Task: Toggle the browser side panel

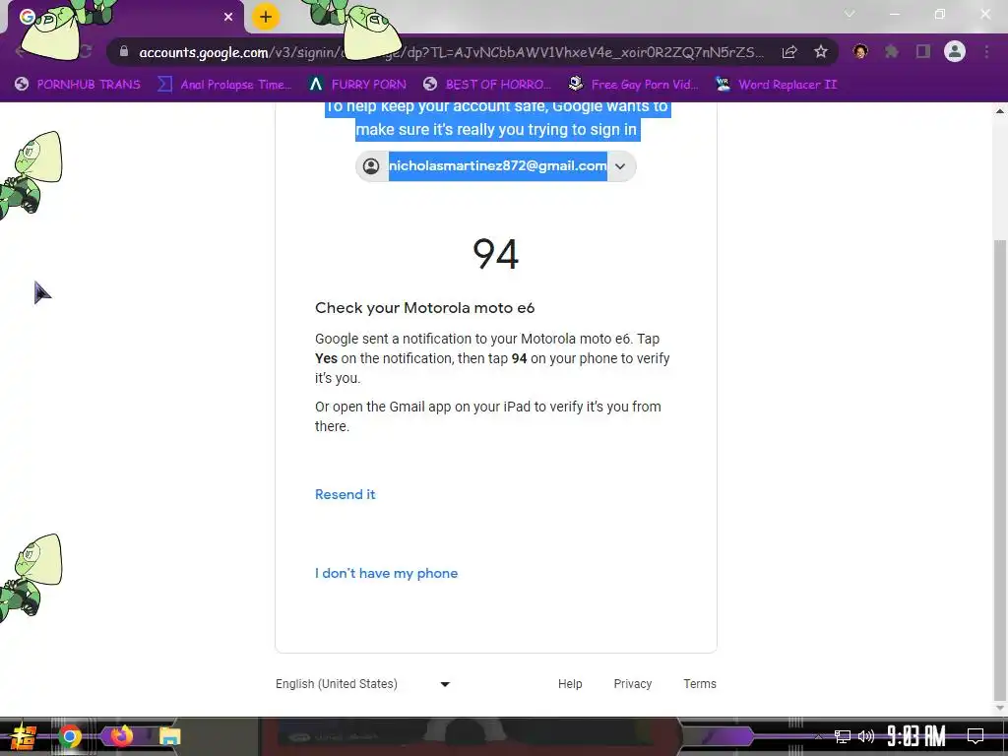Action: 923,51
